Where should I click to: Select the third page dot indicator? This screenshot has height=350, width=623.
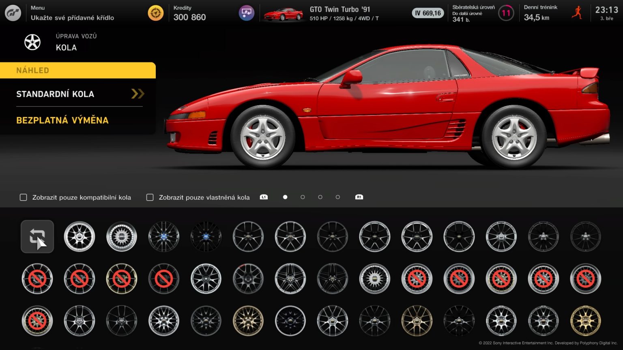click(x=320, y=197)
